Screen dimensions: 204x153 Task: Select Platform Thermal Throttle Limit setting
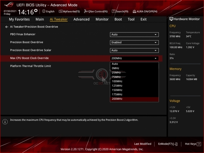(31, 66)
